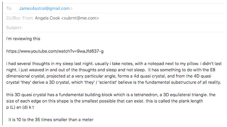This screenshot has width=227, height=127.
Task: Click the "E8" text in the message
Action: pyautogui.click(x=213, y=70)
